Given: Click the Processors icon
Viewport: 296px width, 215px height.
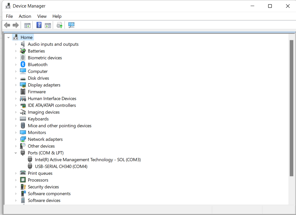Looking at the screenshot, I should 23,180.
